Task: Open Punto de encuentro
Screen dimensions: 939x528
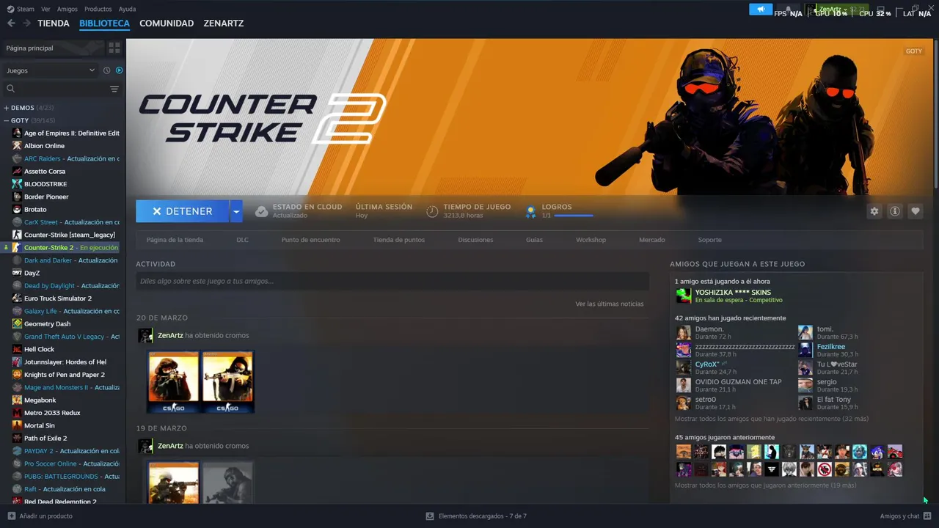Action: pos(310,240)
